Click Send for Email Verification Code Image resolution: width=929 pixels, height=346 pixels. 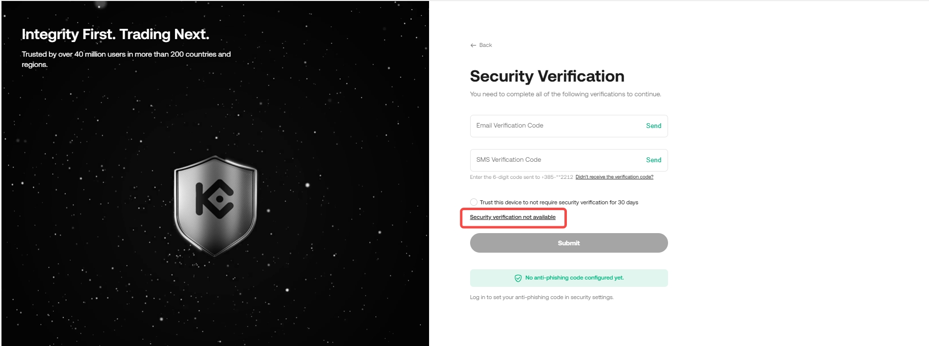tap(654, 126)
